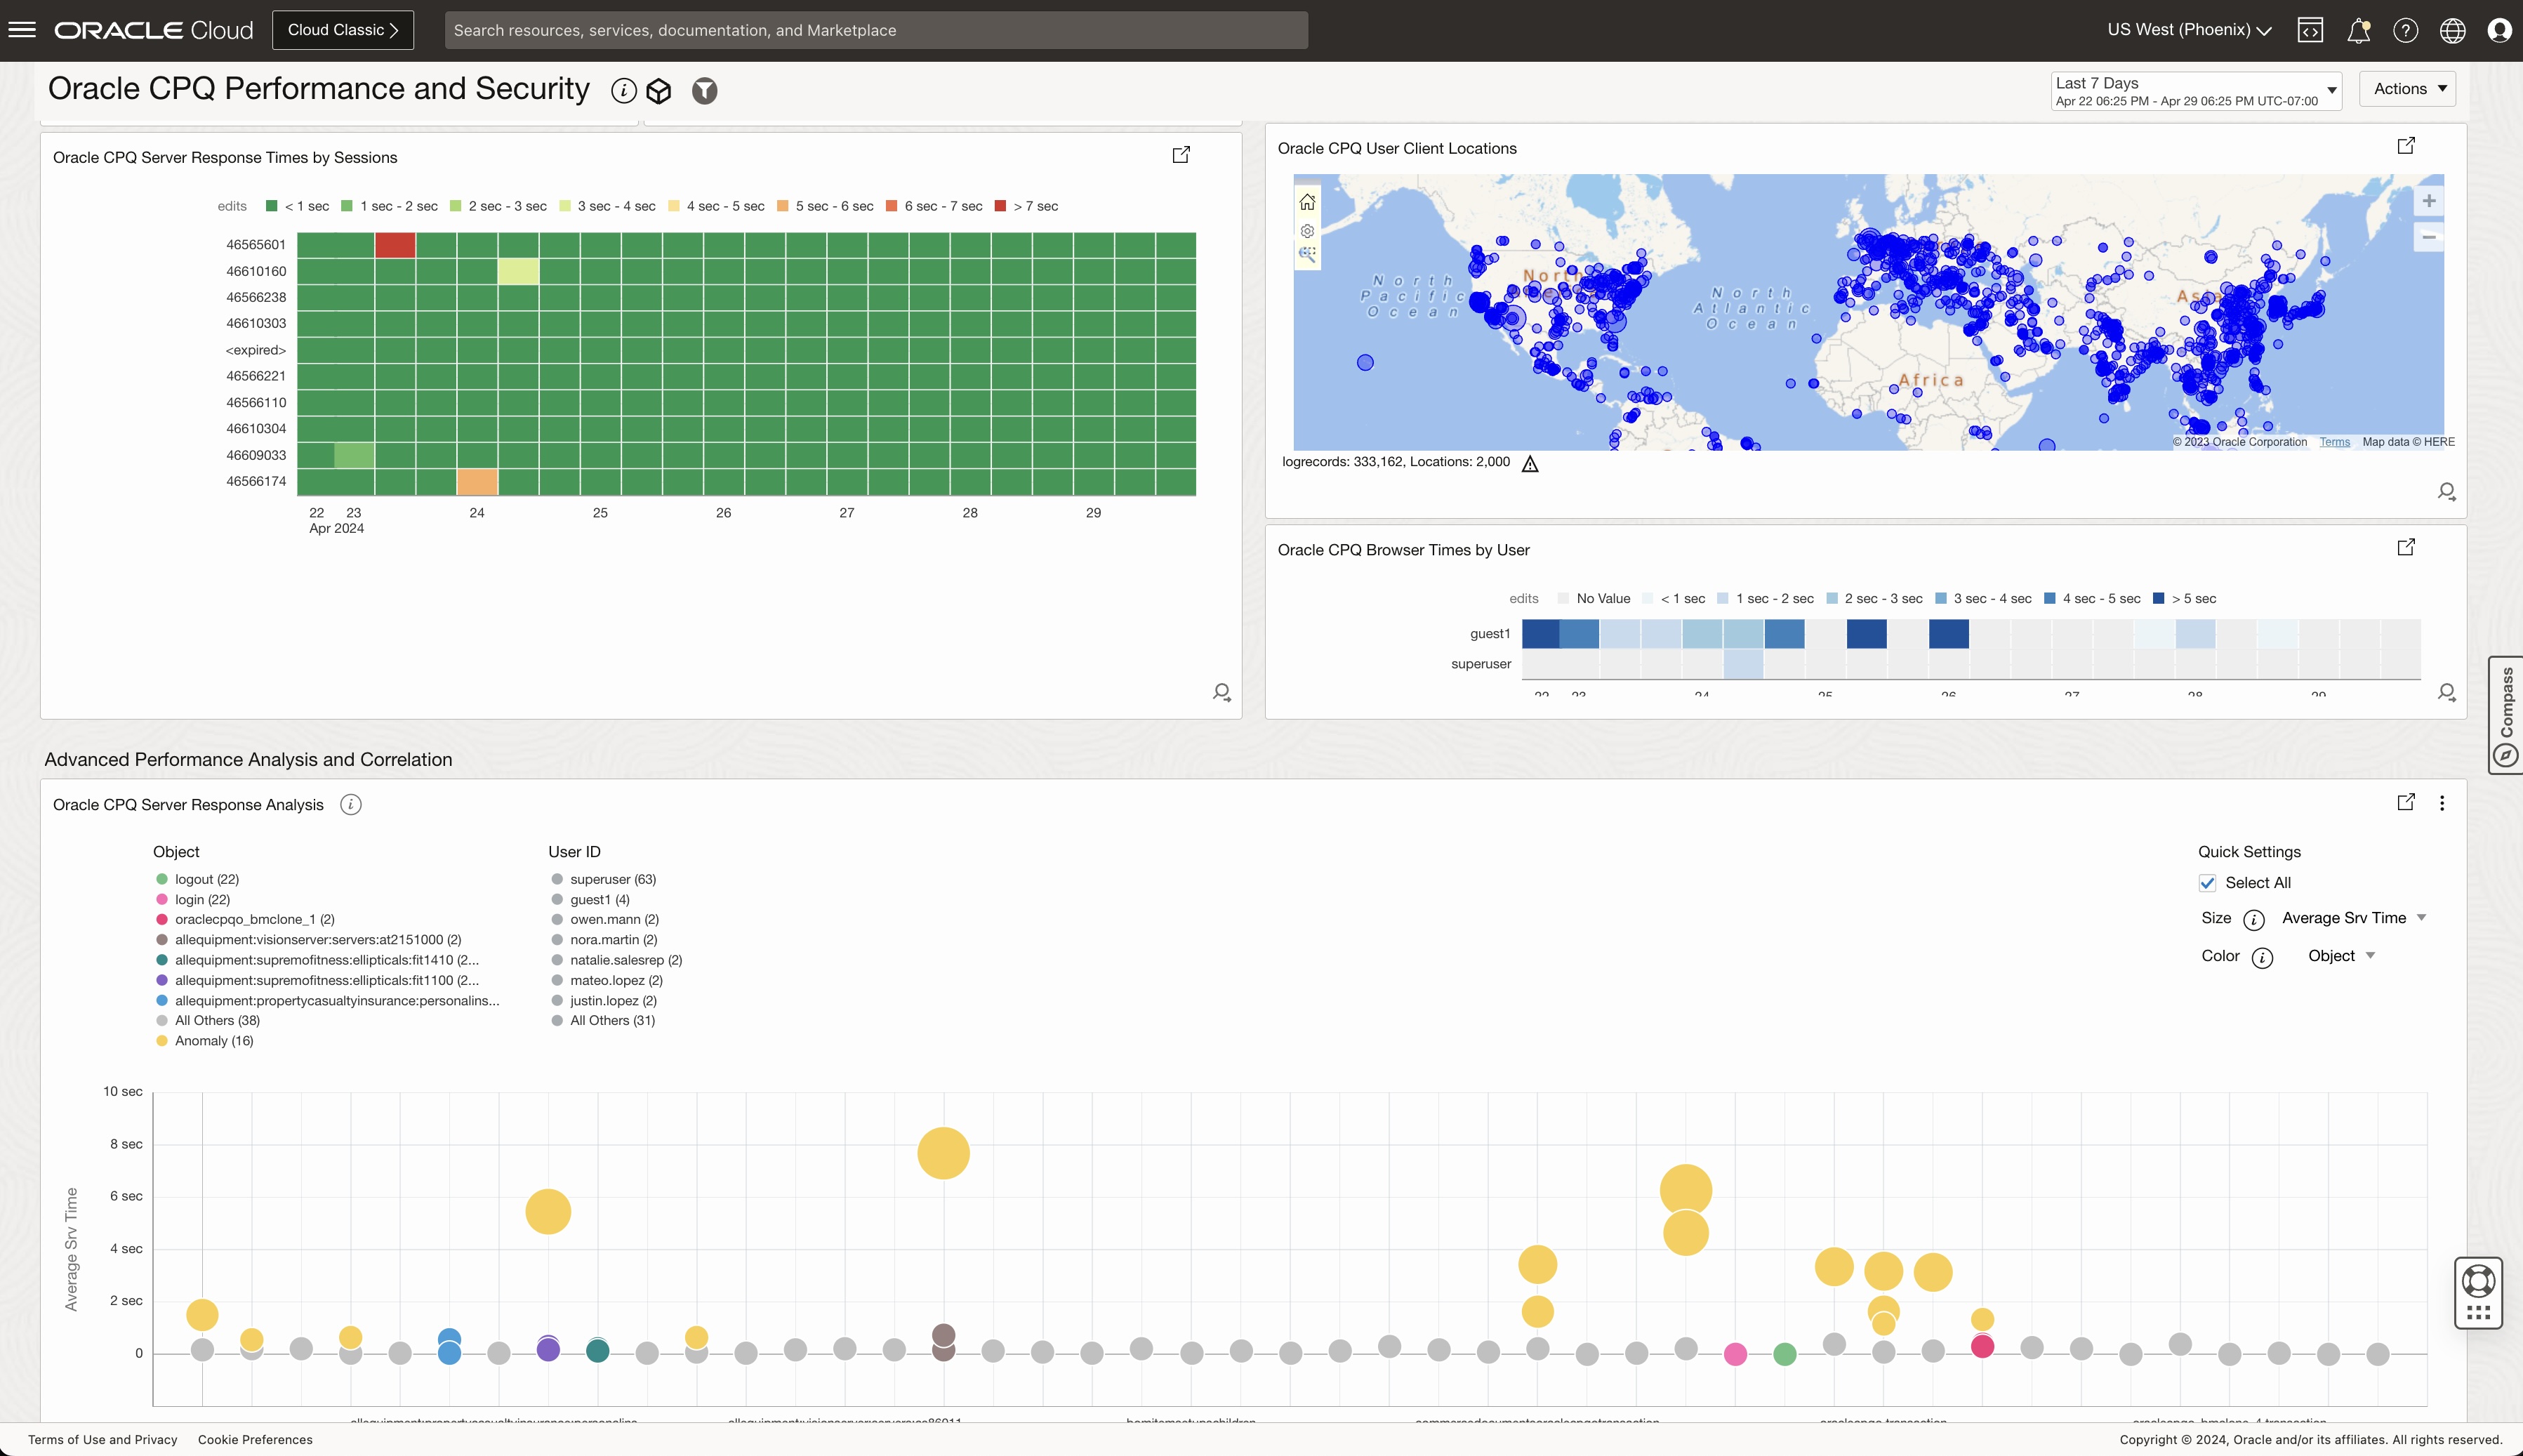Click the dashboard filter funnel icon
The image size is (2523, 1456).
[x=705, y=91]
